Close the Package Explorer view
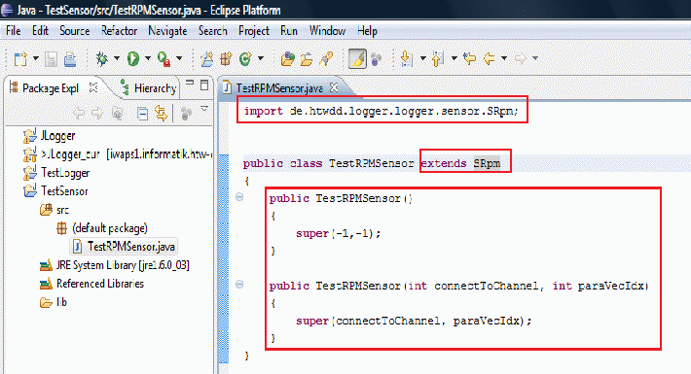This screenshot has width=691, height=374. point(93,87)
